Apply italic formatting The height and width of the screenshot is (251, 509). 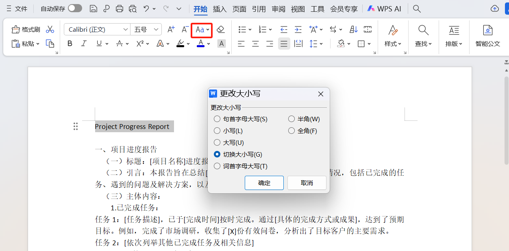[x=83, y=44]
